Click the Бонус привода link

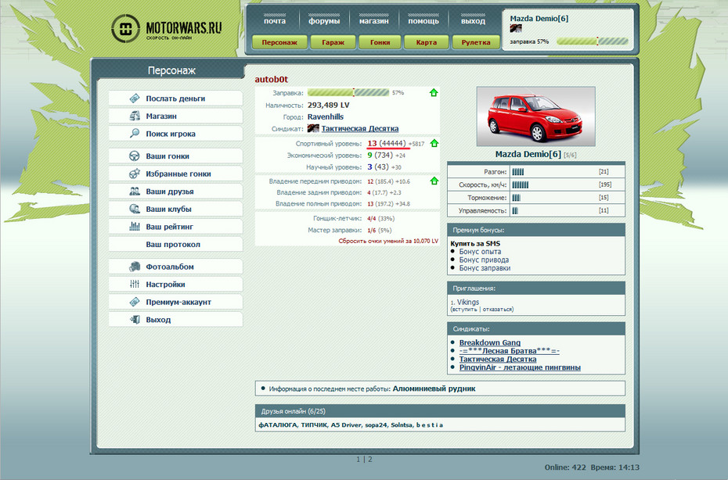(484, 260)
